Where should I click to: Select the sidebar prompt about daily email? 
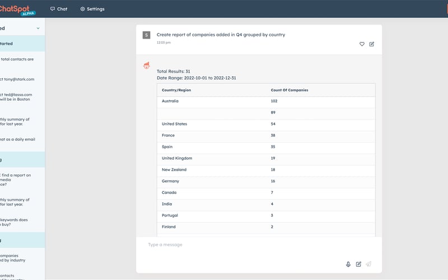[x=17, y=139]
